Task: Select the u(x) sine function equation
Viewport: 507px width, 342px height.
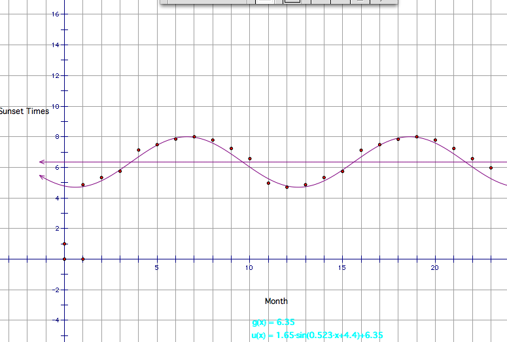Action: pos(317,335)
